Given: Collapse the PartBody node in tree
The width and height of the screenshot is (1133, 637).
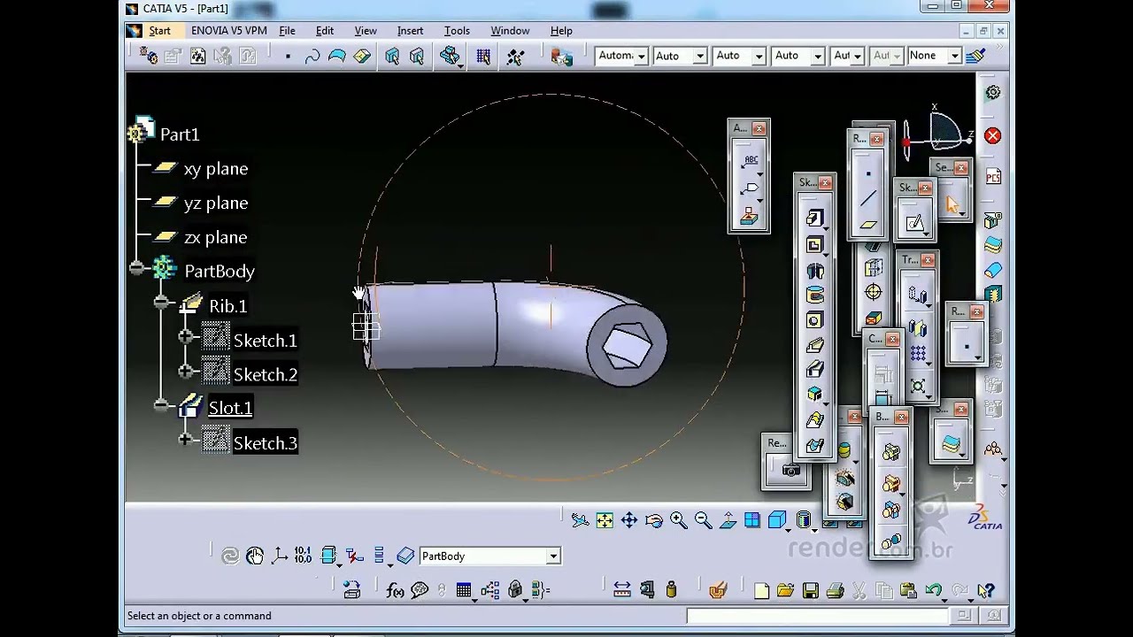Looking at the screenshot, I should (x=135, y=268).
